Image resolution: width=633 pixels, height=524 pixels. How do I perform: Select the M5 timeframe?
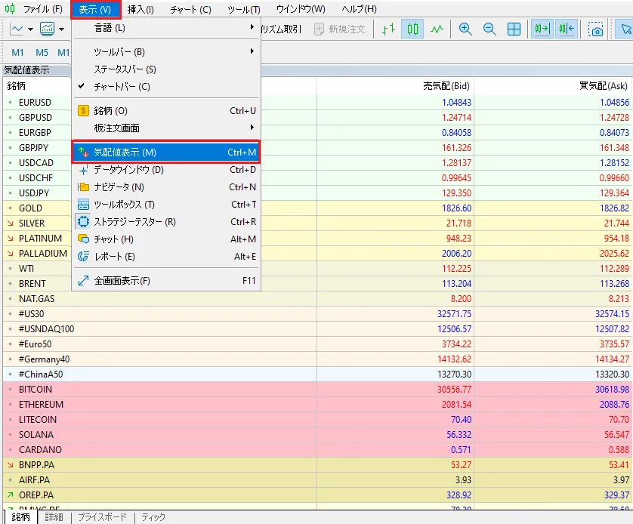42,52
